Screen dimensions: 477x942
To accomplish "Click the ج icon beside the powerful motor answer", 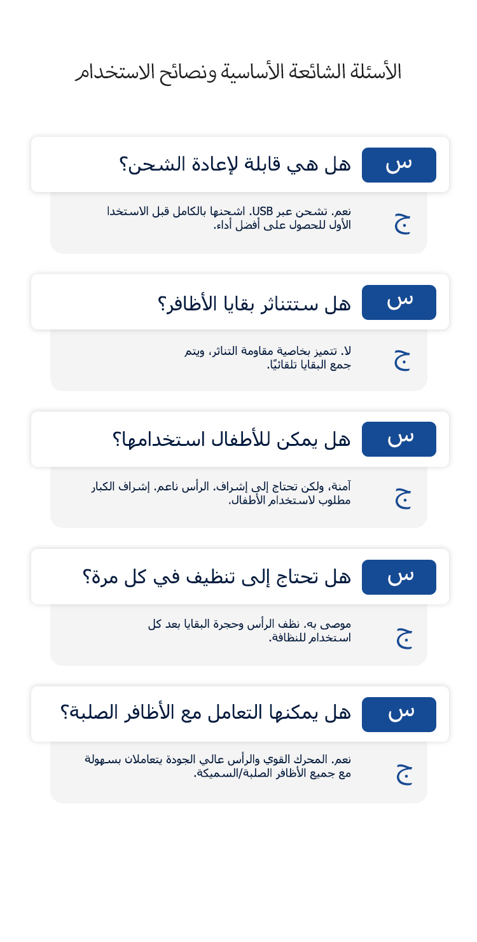I will click(403, 773).
